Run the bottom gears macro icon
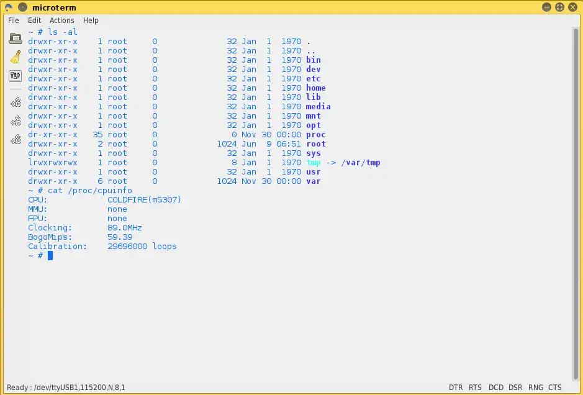The height and width of the screenshot is (395, 583). tap(16, 140)
